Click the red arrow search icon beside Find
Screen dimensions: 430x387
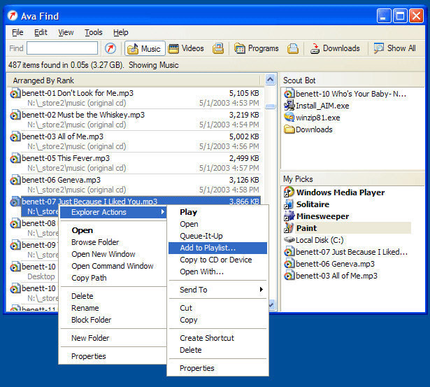click(x=110, y=48)
